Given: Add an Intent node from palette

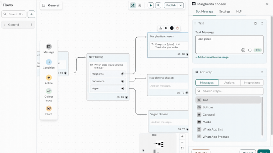Looking at the screenshot, I should tap(49, 108).
